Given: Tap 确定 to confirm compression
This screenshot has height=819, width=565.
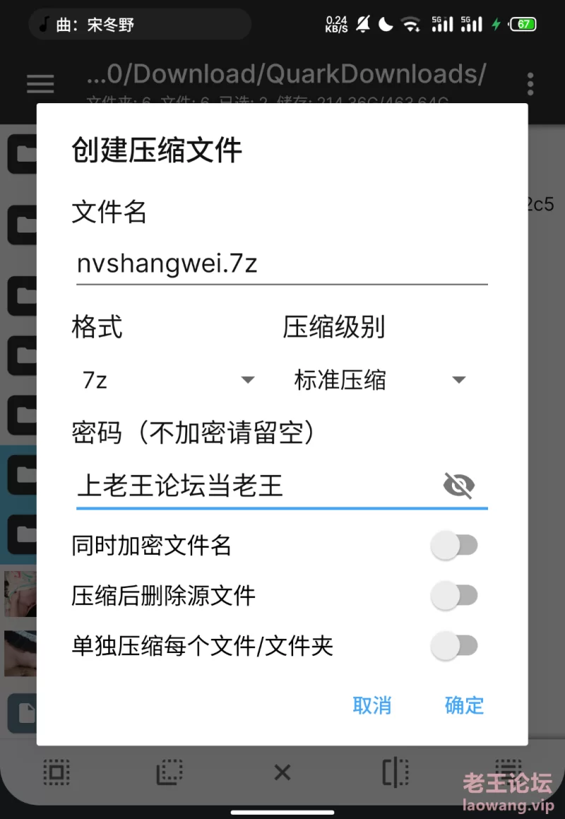Looking at the screenshot, I should (x=464, y=705).
